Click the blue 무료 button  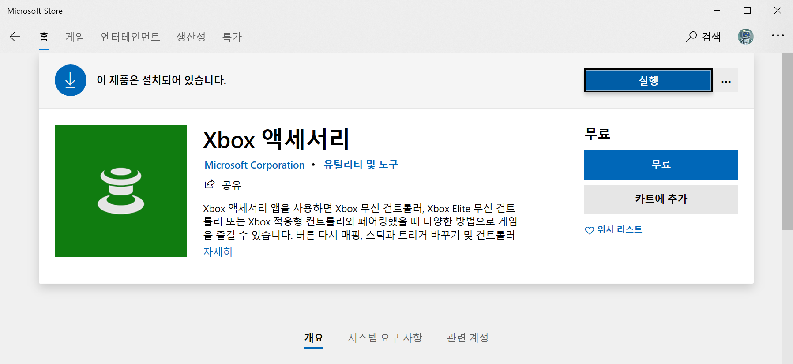click(661, 165)
